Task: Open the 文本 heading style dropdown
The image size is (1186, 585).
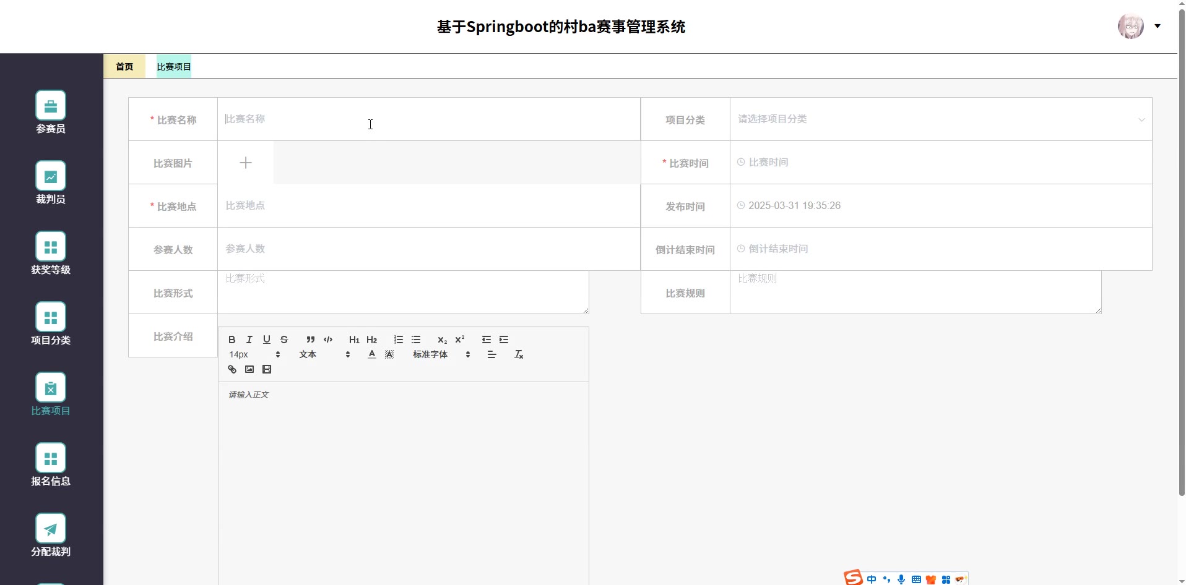Action: pos(325,354)
